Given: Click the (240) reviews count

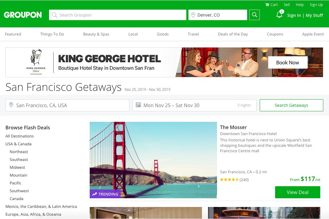Looking at the screenshot, I should pyautogui.click(x=244, y=180).
